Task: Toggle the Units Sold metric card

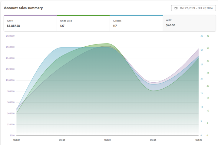Action: click(x=83, y=23)
